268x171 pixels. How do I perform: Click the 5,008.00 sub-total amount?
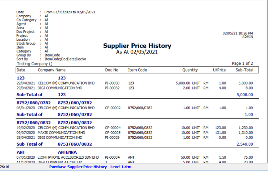pyautogui.click(x=244, y=95)
